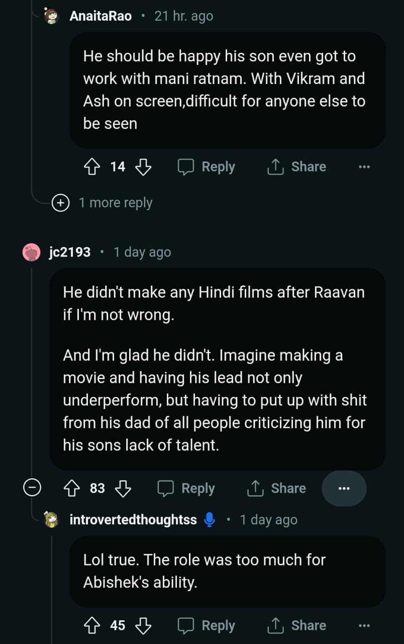404x644 pixels.
Task: Open jc2193's profile avatar
Action: [x=32, y=252]
